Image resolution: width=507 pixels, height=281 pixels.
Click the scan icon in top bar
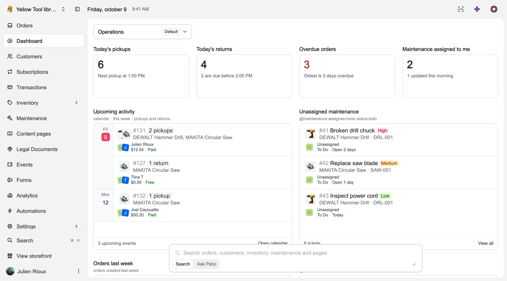point(461,9)
